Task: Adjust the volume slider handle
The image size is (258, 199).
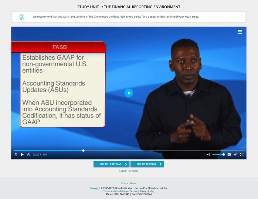Action: tap(223, 155)
